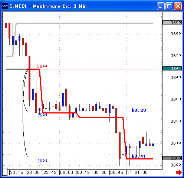Click the red 3644 line label
This screenshot has width=184, height=178.
[x=42, y=66]
